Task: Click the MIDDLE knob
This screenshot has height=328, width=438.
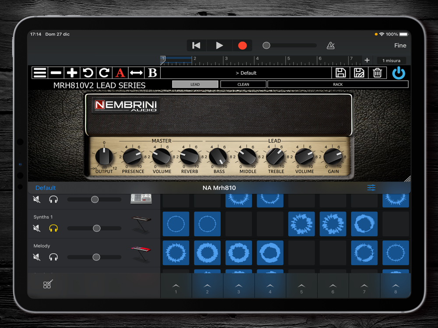Action: pos(247,157)
